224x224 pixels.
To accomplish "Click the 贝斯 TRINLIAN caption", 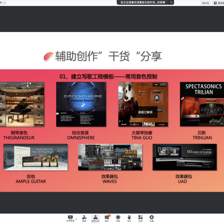I will click(202, 135).
